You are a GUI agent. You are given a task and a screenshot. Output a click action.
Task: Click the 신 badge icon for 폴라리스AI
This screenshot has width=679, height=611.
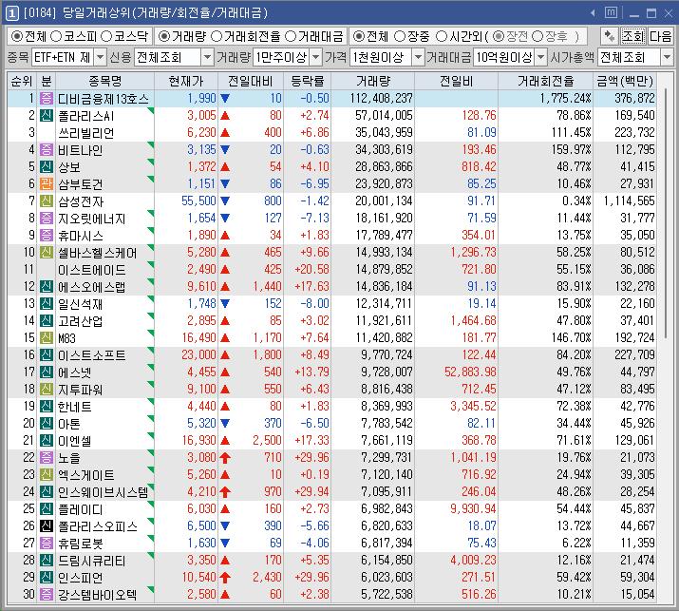click(47, 115)
